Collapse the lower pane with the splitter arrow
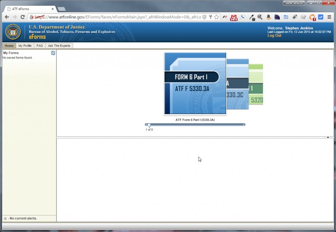Screen dimensions: 336x232 point(328,137)
